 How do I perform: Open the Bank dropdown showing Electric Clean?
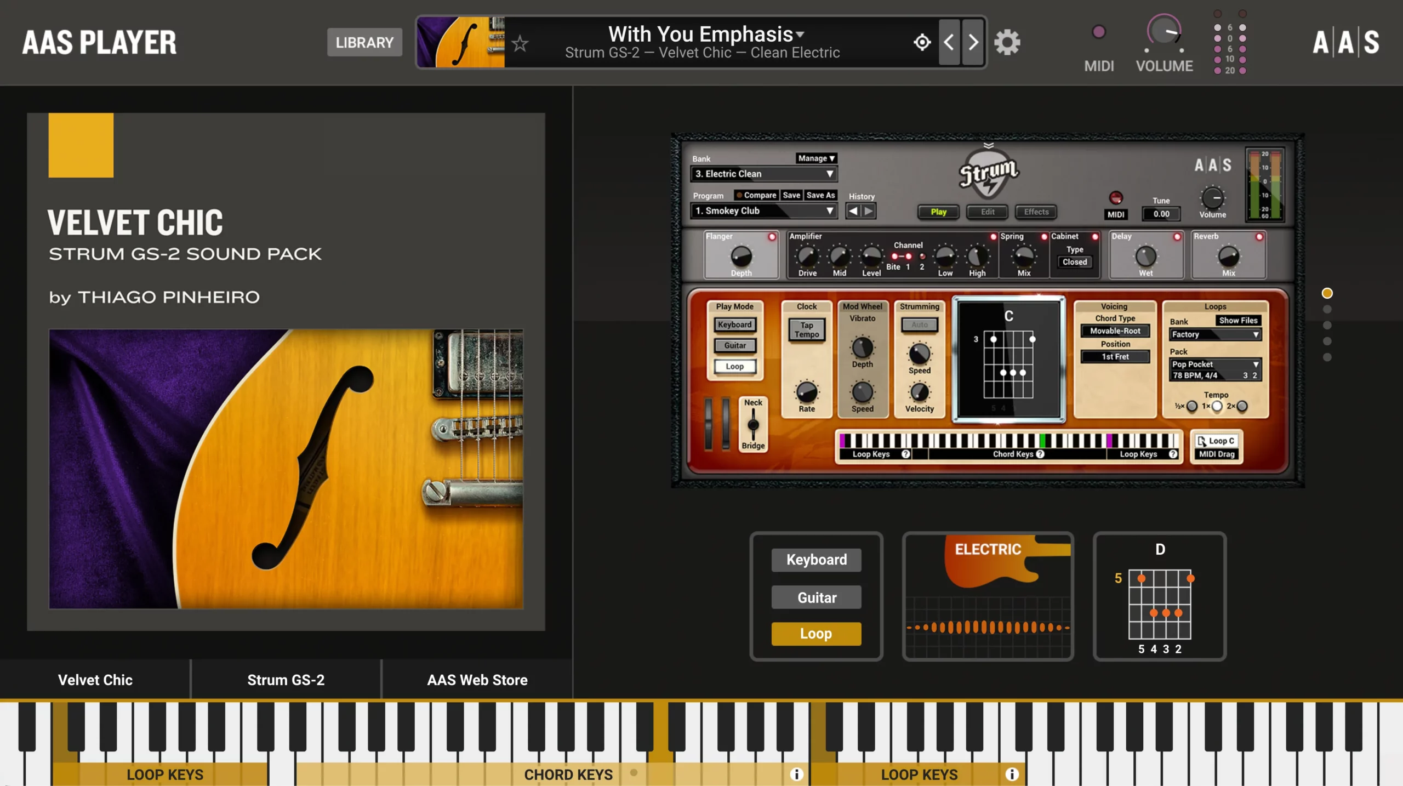click(764, 174)
